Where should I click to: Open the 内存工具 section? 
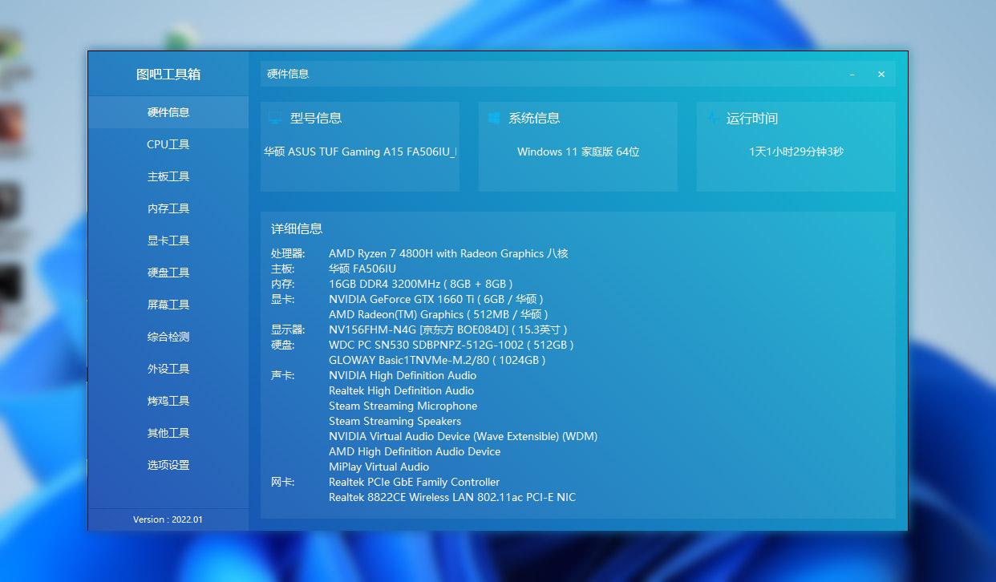[168, 208]
